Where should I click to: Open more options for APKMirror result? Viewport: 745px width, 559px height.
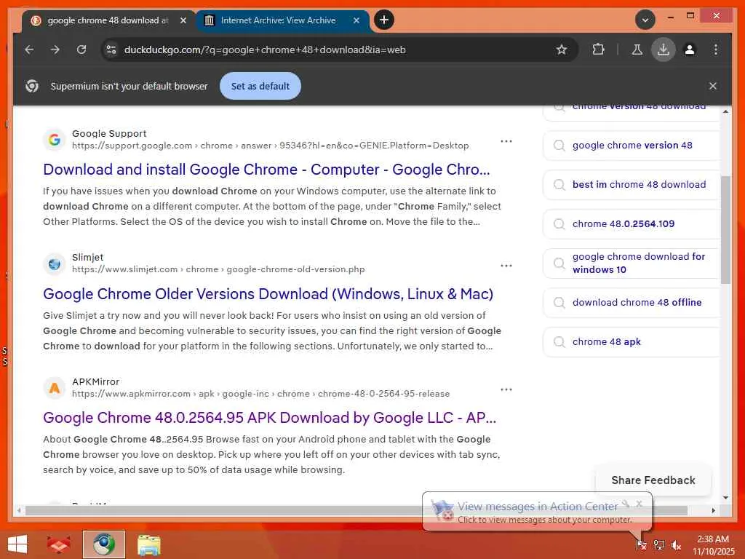tap(506, 389)
